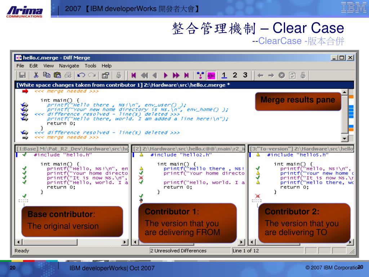Click '2 Unresolved Differences' in status bar
The image size is (369, 277).
pos(178,251)
